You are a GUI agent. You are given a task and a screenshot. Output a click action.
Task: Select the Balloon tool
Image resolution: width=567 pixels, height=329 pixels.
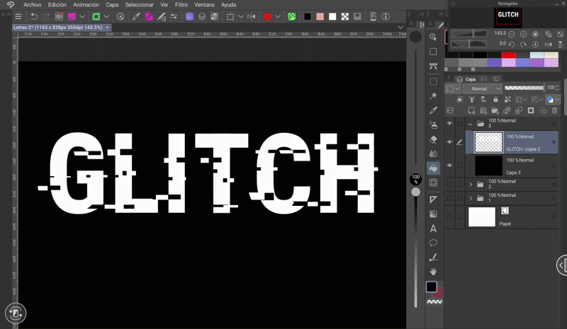point(433,243)
